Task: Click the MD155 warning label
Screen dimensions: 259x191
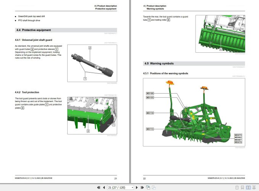Action: tap(150, 97)
